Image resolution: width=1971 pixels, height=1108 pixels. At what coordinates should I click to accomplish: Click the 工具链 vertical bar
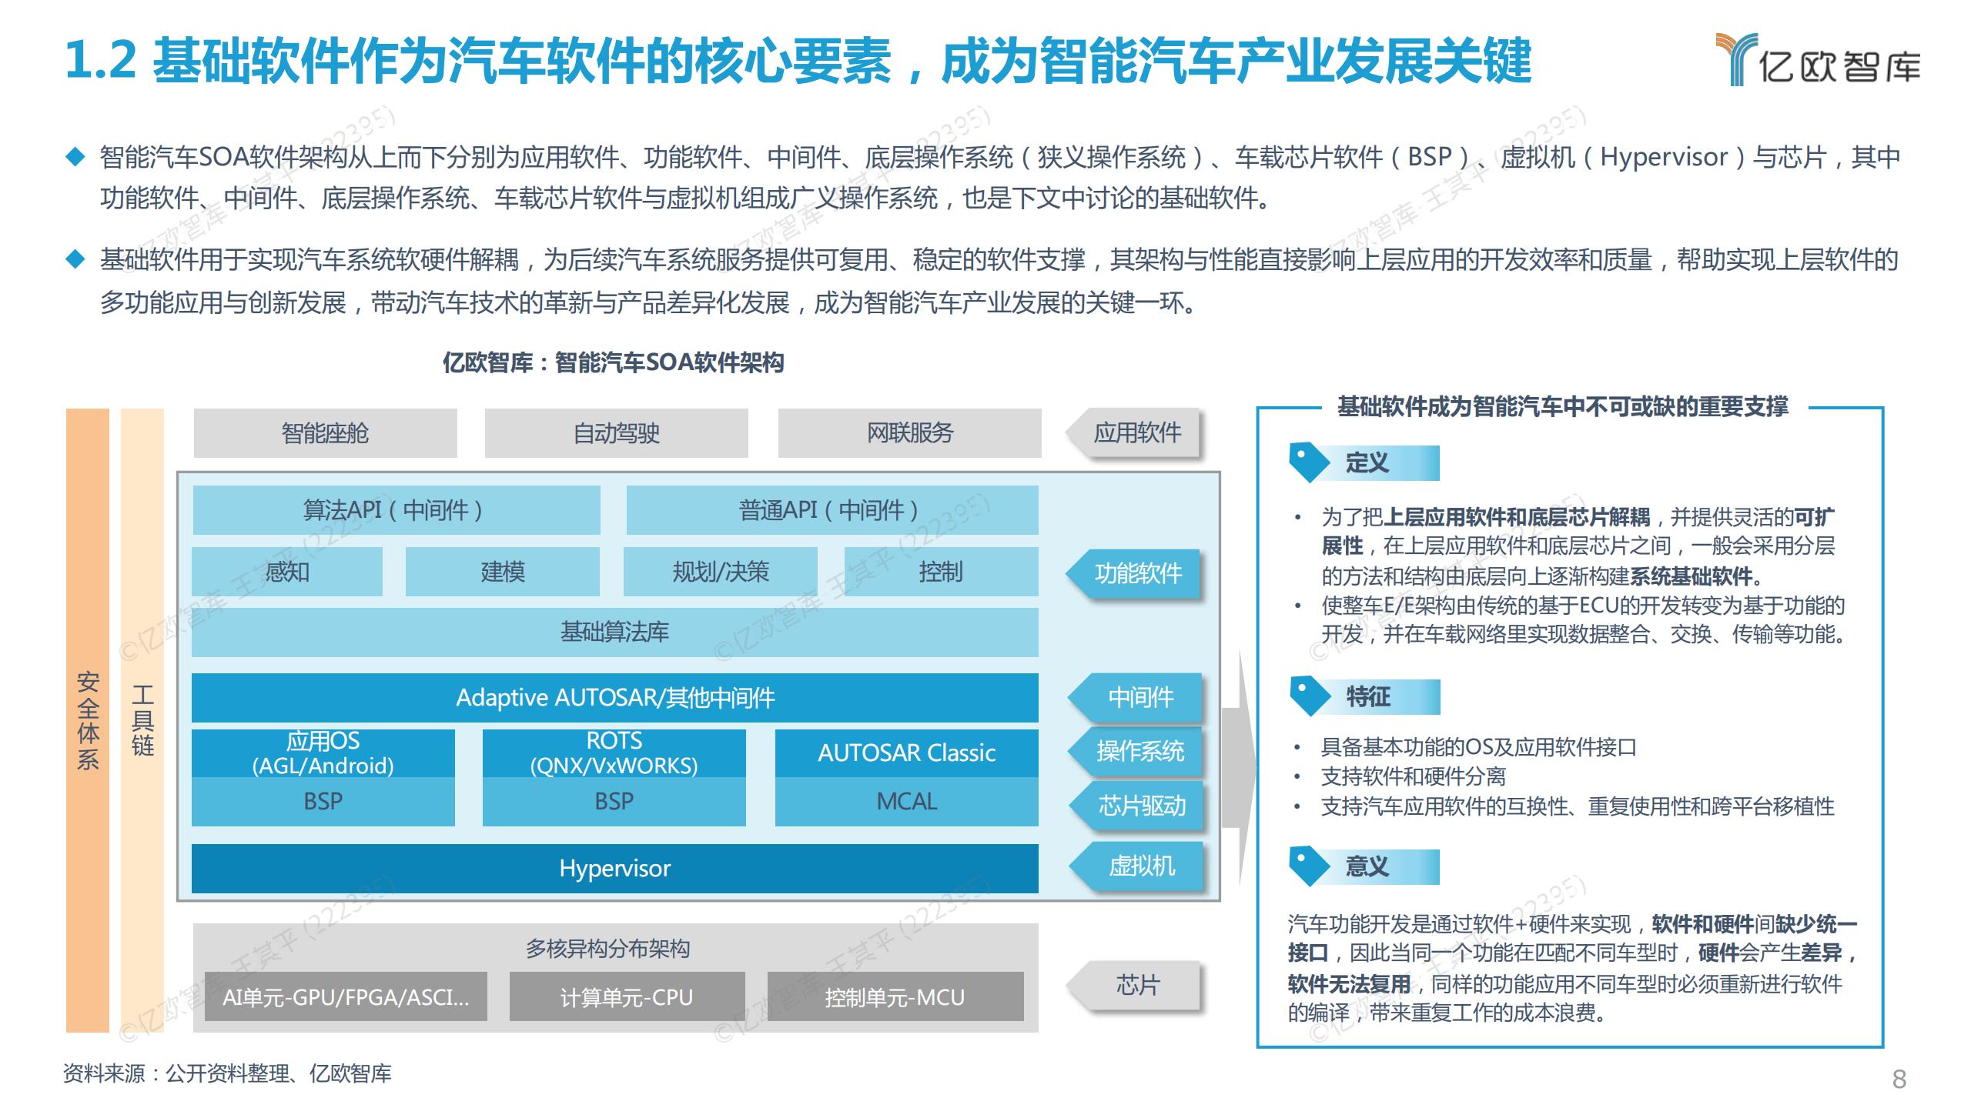click(142, 720)
